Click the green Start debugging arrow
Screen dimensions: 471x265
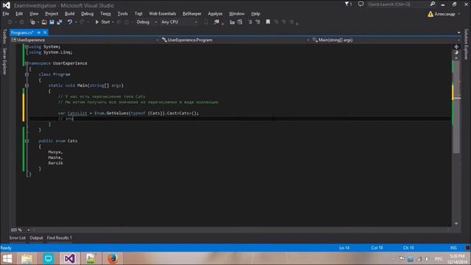pyautogui.click(x=97, y=22)
